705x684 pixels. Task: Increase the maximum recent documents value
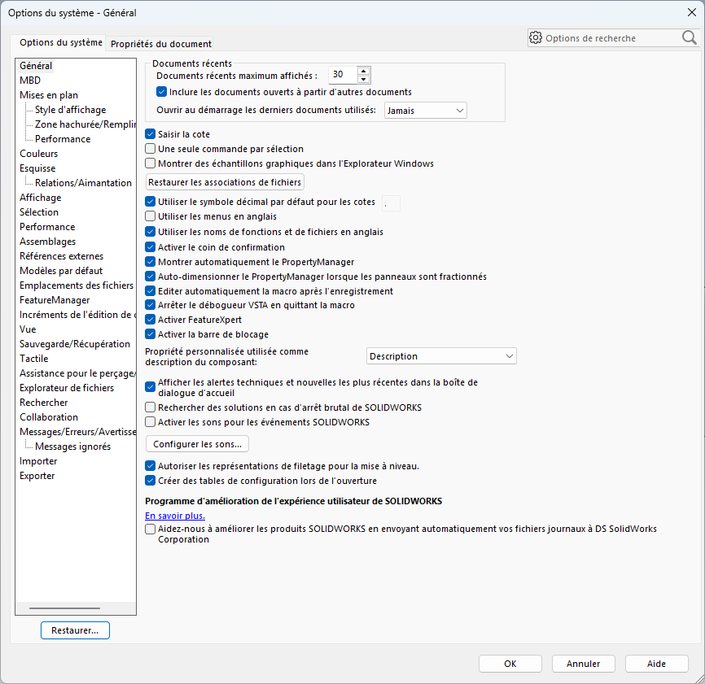point(363,71)
